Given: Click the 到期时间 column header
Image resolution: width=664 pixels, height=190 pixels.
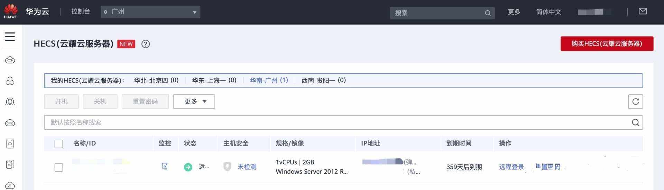Looking at the screenshot, I should pos(459,143).
